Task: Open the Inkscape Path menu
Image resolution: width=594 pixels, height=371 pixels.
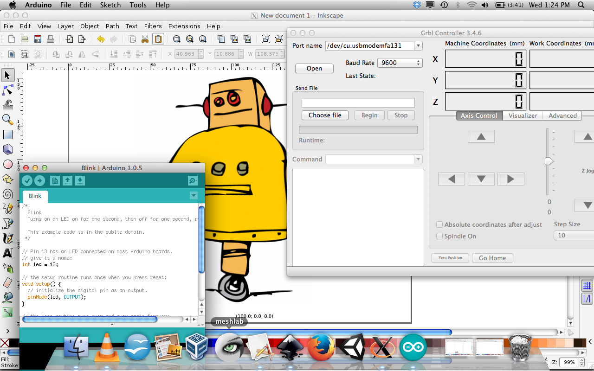Action: click(x=112, y=26)
